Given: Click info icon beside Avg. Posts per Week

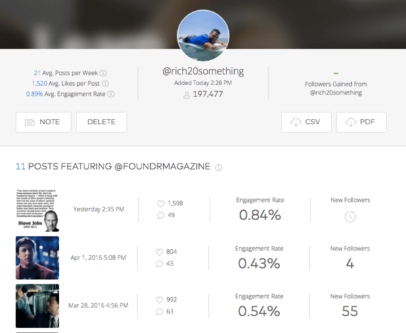Looking at the screenshot, I should click(x=103, y=73).
